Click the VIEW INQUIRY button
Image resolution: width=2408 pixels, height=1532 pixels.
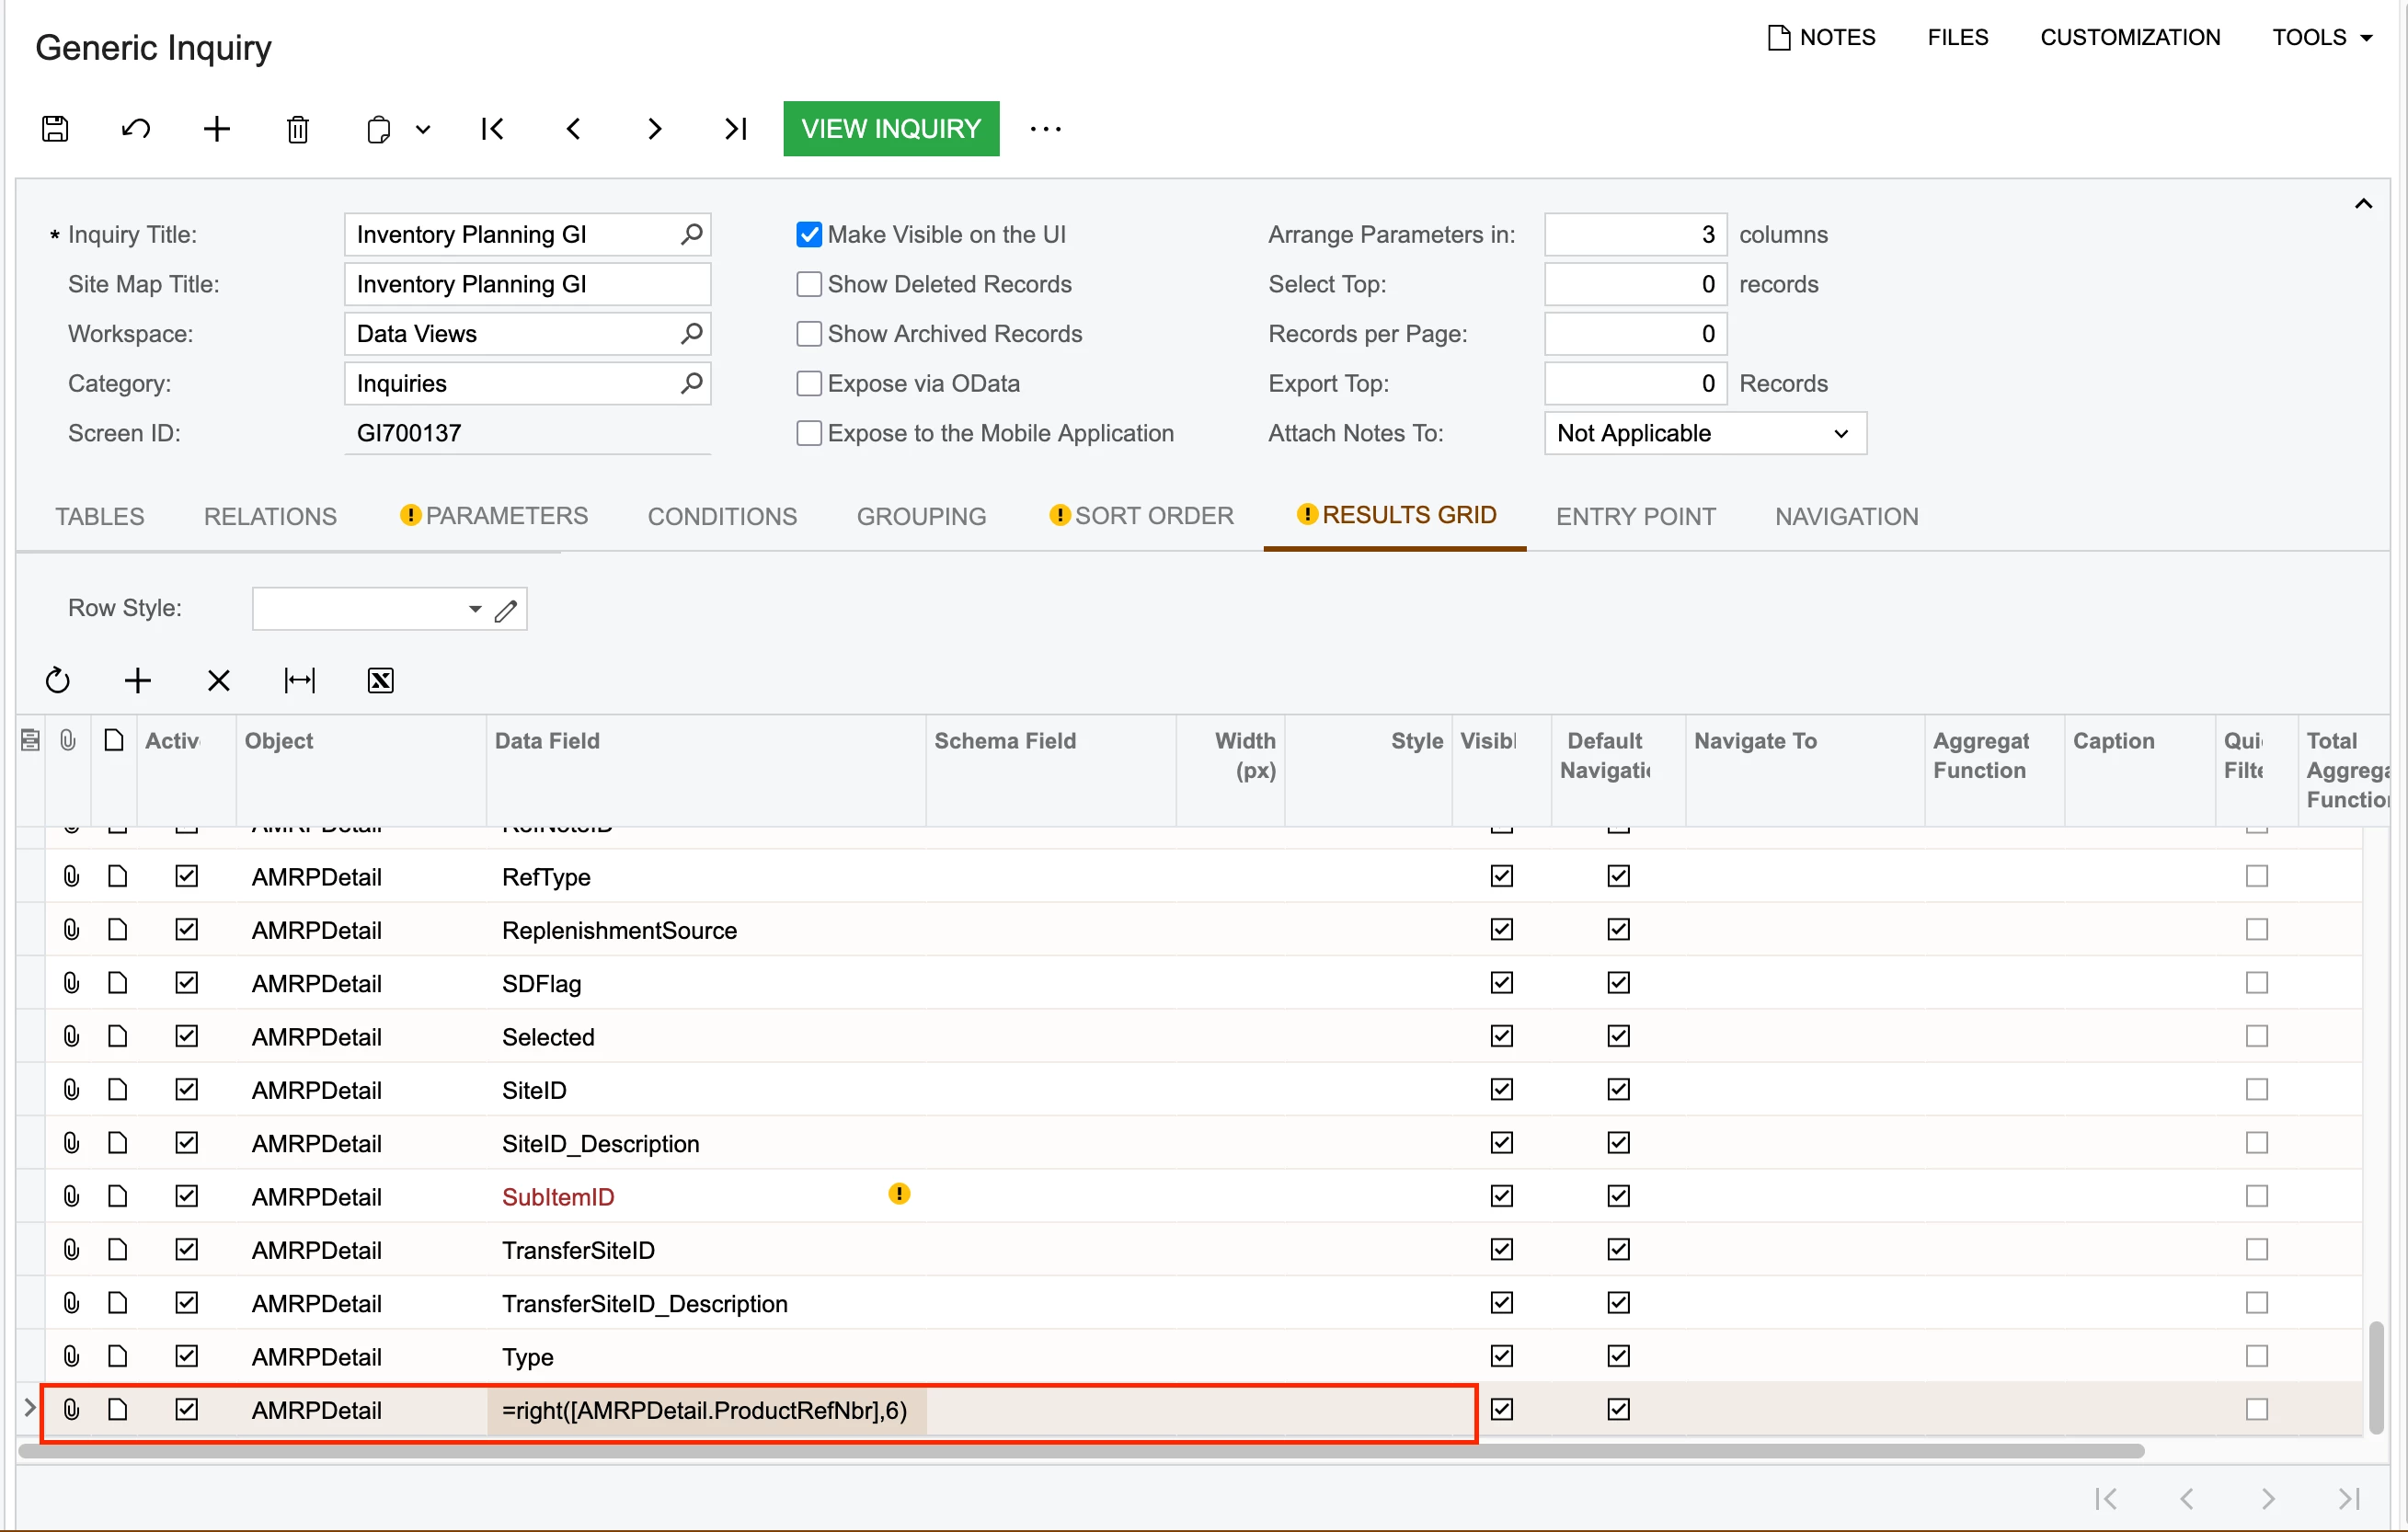pos(890,129)
